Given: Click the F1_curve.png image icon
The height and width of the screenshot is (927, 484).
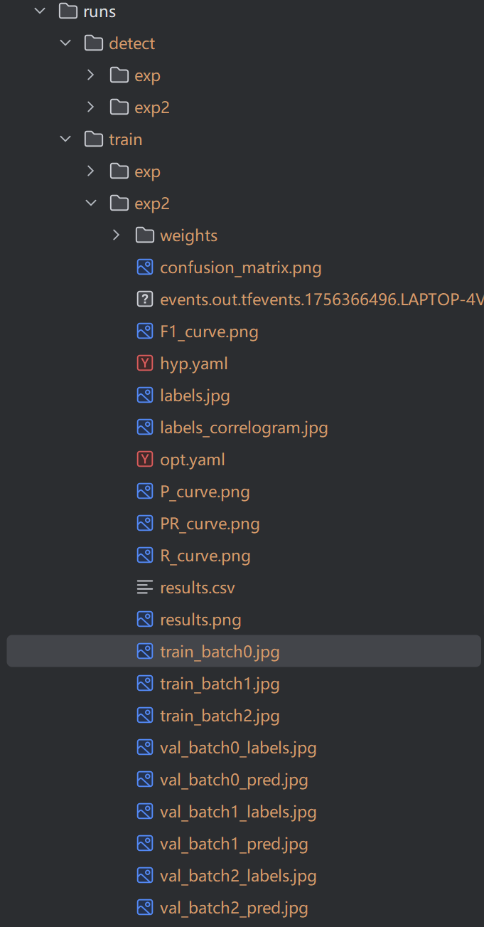Looking at the screenshot, I should point(145,332).
